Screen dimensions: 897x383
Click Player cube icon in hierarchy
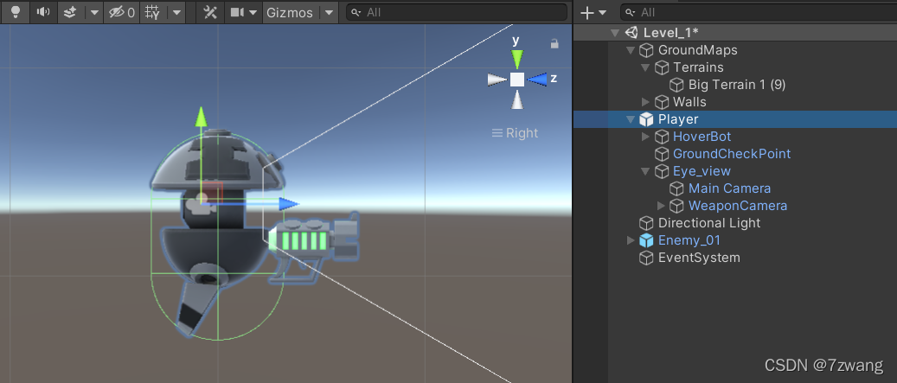(646, 119)
